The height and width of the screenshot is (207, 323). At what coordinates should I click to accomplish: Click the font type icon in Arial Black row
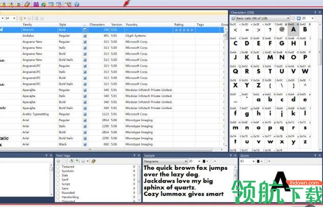point(85,144)
